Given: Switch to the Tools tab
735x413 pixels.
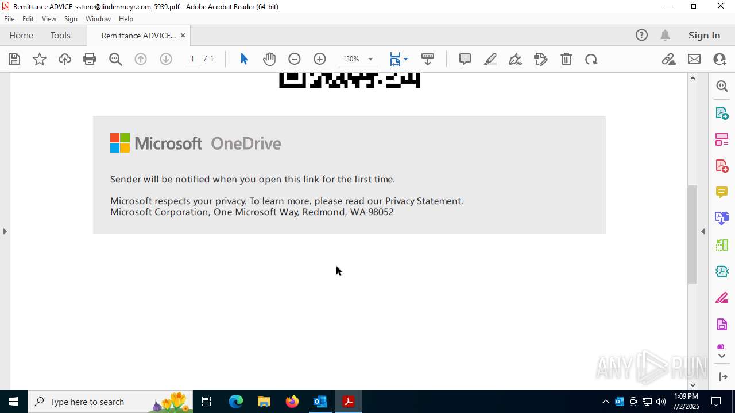Looking at the screenshot, I should (60, 36).
